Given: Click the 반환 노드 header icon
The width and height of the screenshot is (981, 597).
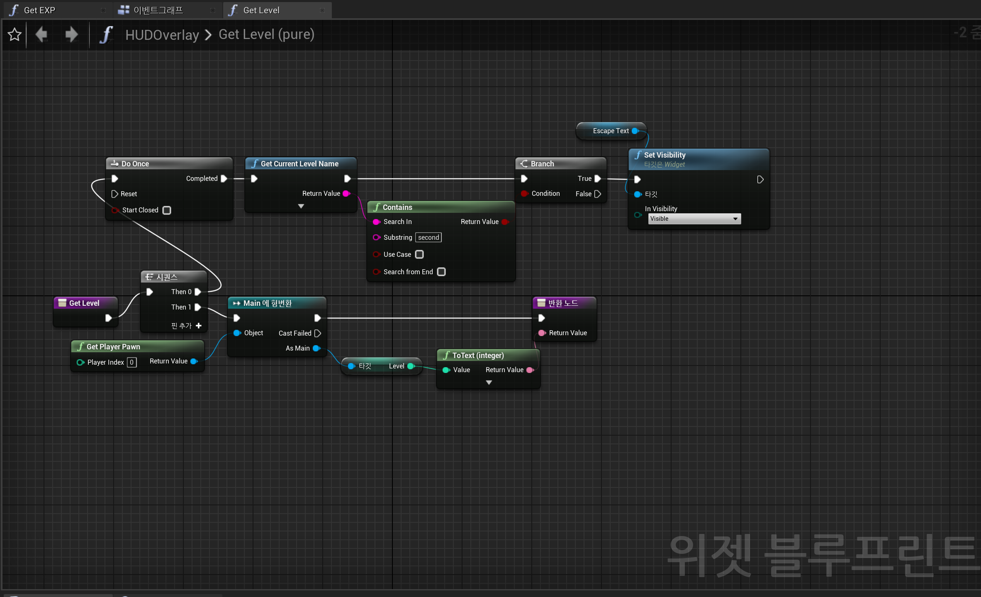Looking at the screenshot, I should point(540,303).
